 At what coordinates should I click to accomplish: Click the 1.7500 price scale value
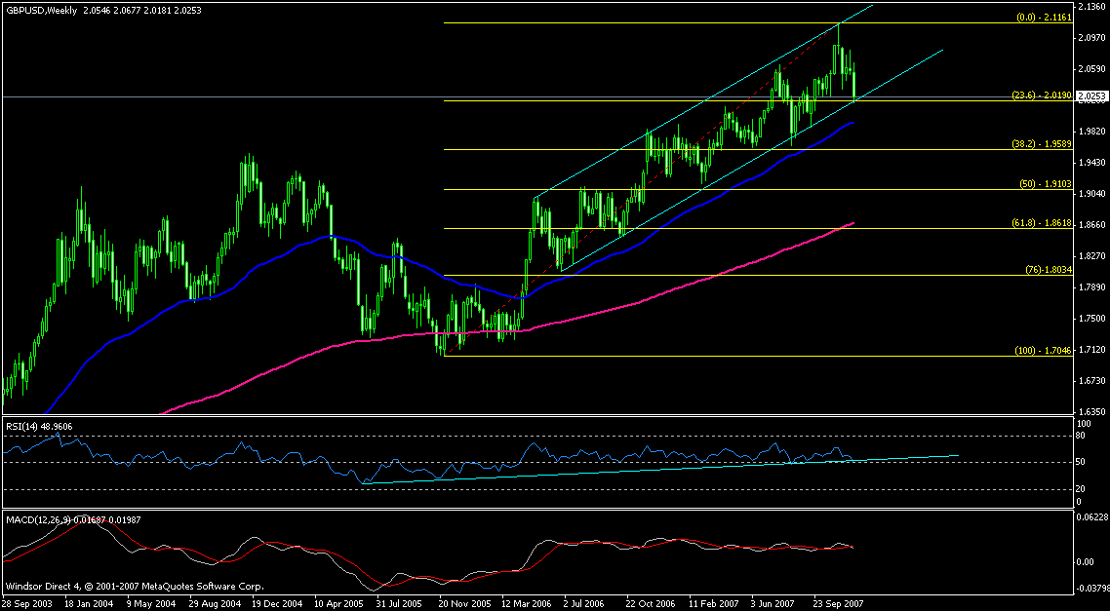1090,319
